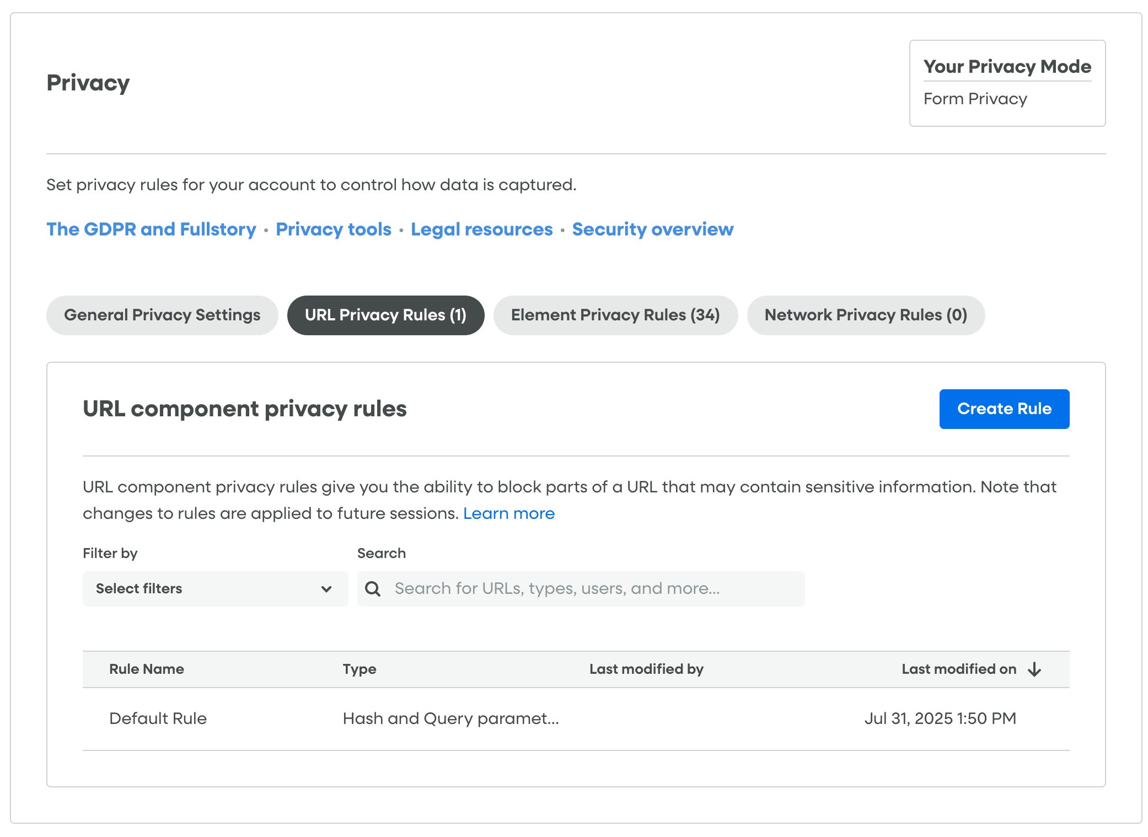Open the Legal resources link

coord(481,229)
